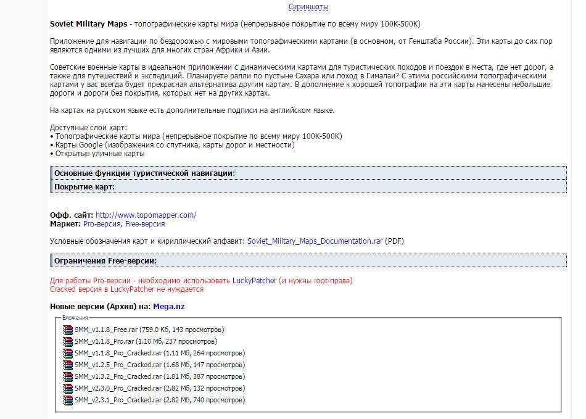Image resolution: width=586 pixels, height=419 pixels.
Task: Expand Ограничения Free-версии section
Action: [x=308, y=260]
